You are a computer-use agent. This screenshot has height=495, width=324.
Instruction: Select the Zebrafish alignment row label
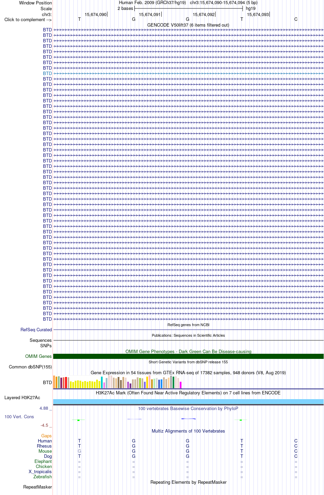click(x=43, y=477)
